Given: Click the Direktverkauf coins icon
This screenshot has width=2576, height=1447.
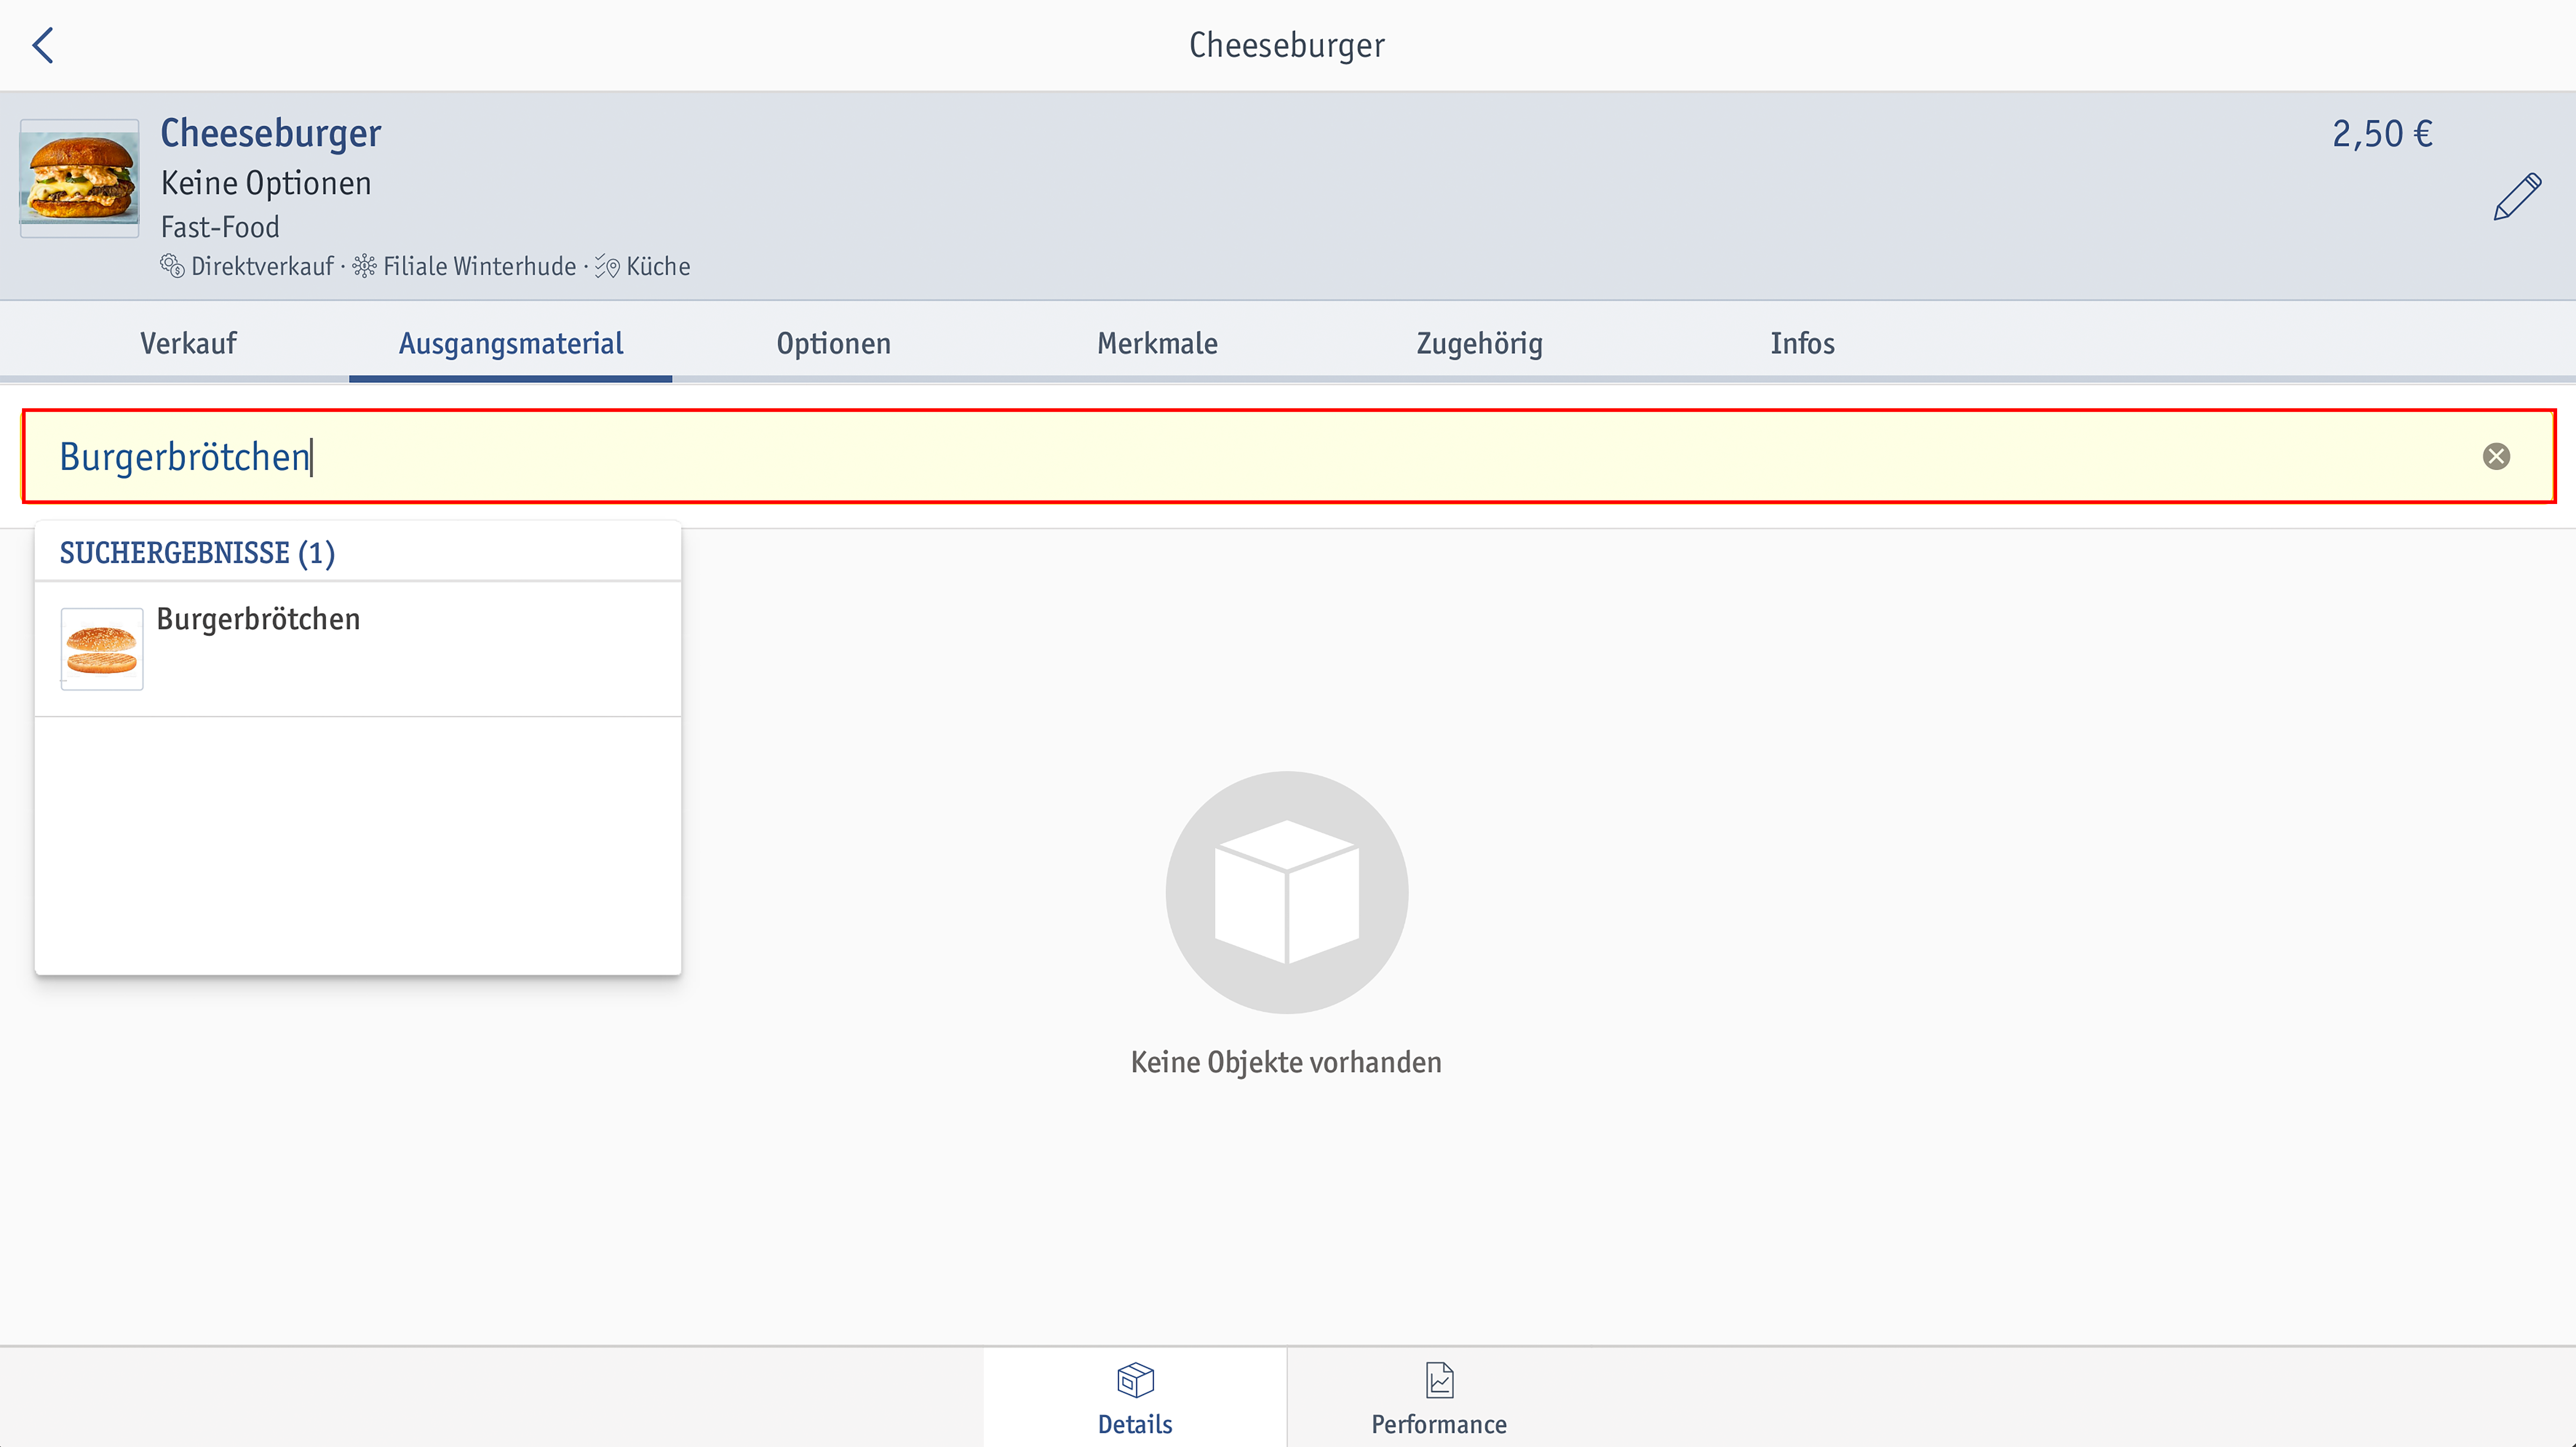Looking at the screenshot, I should 172,266.
